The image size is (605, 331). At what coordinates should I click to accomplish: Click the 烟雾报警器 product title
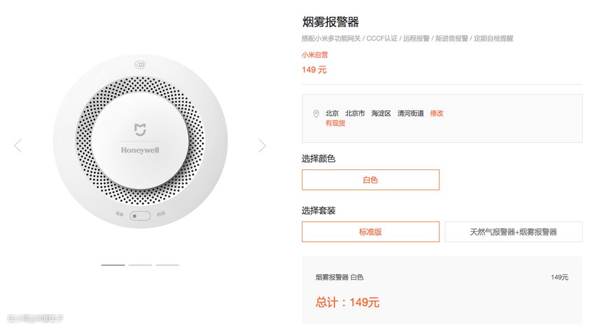[x=331, y=22]
